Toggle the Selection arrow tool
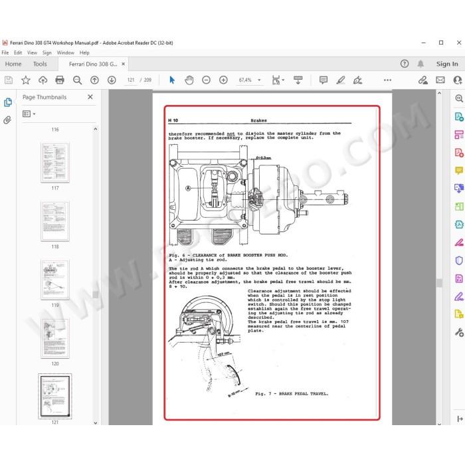The width and height of the screenshot is (465, 465). 171,80
